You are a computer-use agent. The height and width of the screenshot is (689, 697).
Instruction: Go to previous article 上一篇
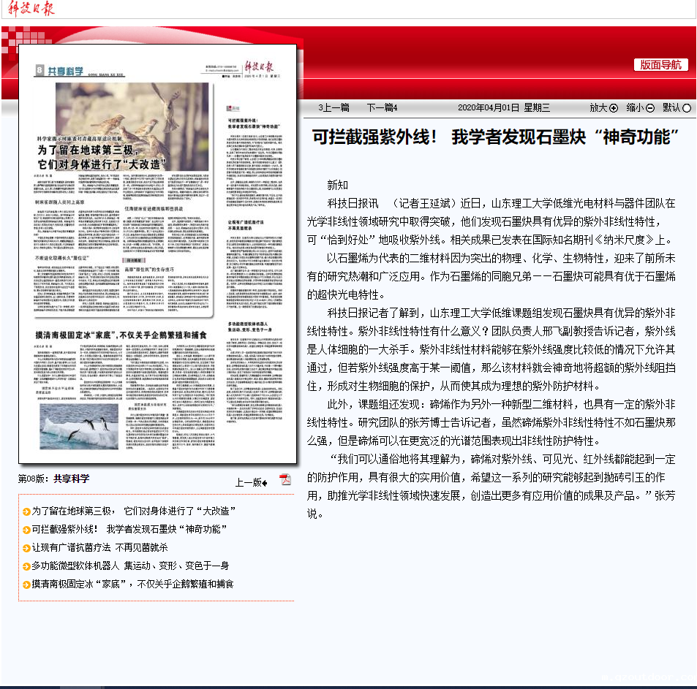tap(334, 108)
